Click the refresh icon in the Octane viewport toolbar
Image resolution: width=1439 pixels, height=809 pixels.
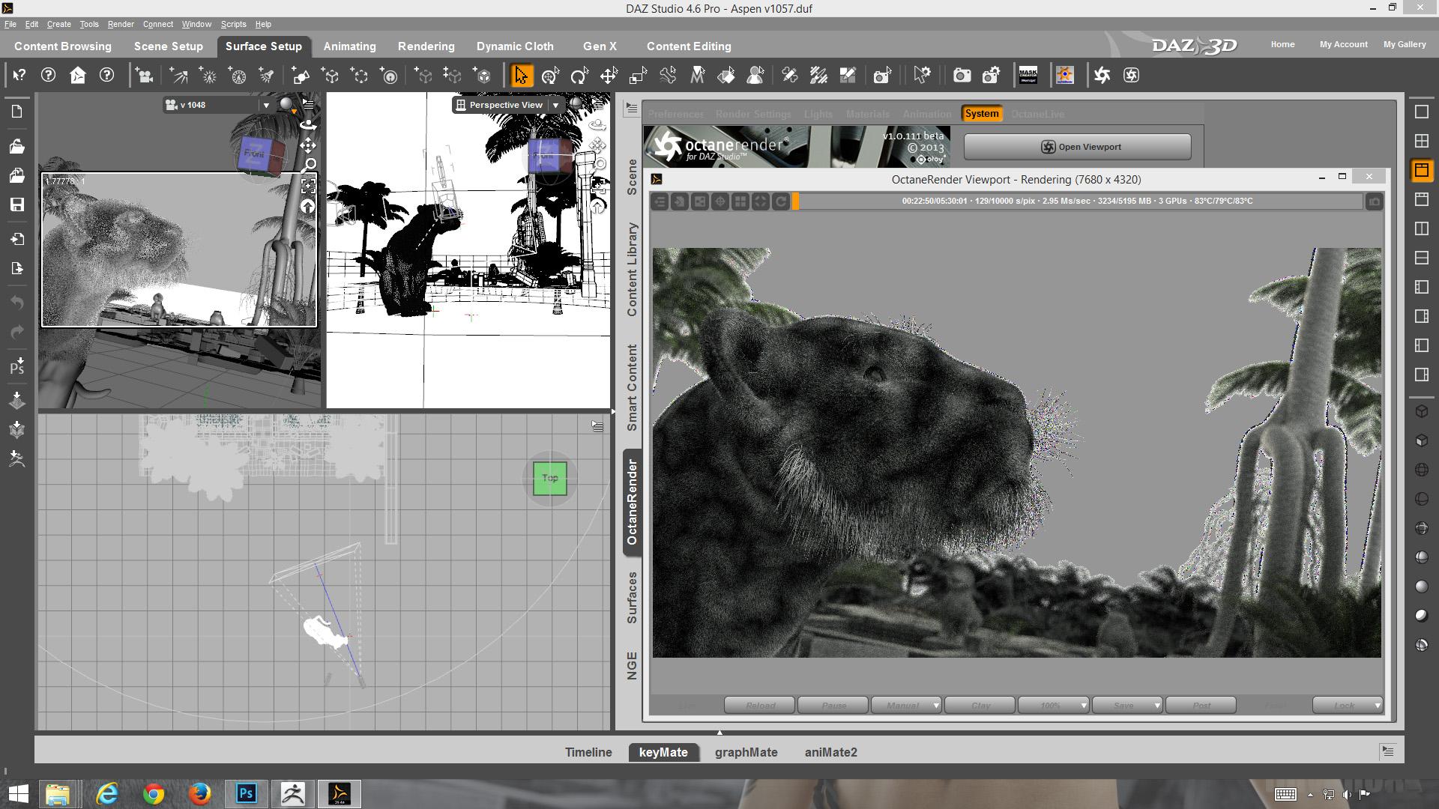click(780, 202)
